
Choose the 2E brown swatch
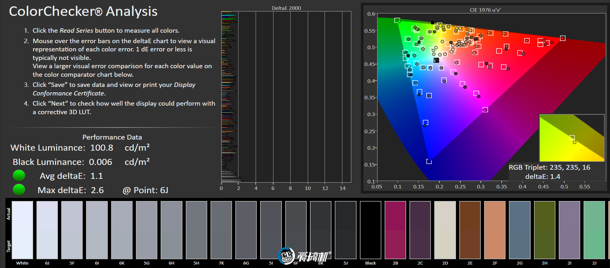[470, 230]
